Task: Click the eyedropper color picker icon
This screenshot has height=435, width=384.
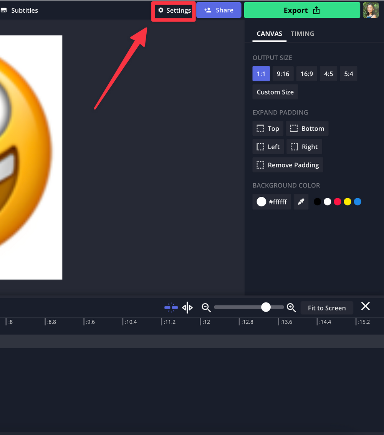Action: pos(301,202)
